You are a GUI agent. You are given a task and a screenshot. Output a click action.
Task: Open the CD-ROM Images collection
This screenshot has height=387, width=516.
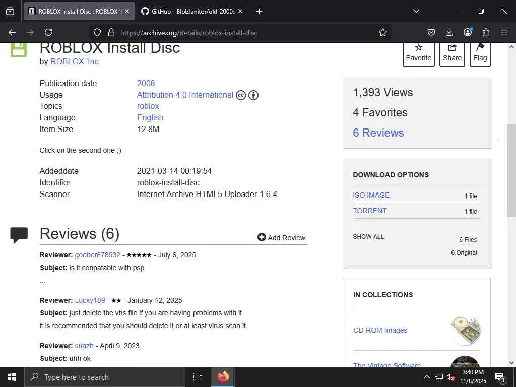(x=380, y=330)
